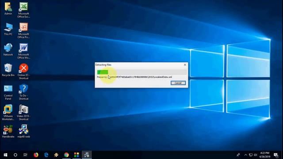Launch Firefox from the taskbar
The height and width of the screenshot is (159, 283).
[x=36, y=155]
